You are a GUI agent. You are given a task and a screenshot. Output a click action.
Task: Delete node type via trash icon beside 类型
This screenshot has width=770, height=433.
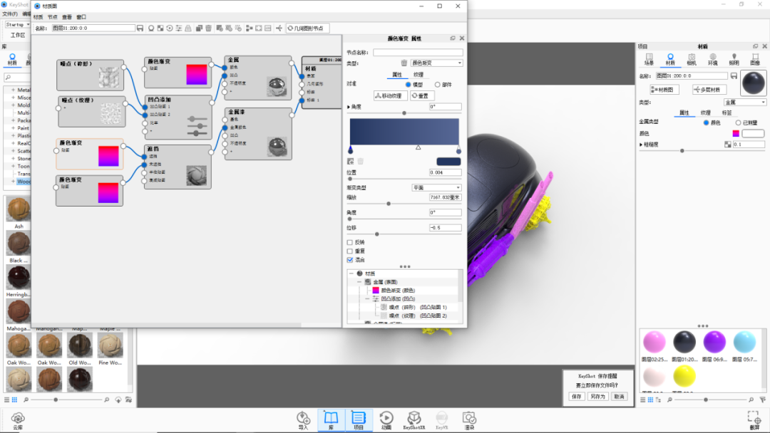tap(404, 63)
